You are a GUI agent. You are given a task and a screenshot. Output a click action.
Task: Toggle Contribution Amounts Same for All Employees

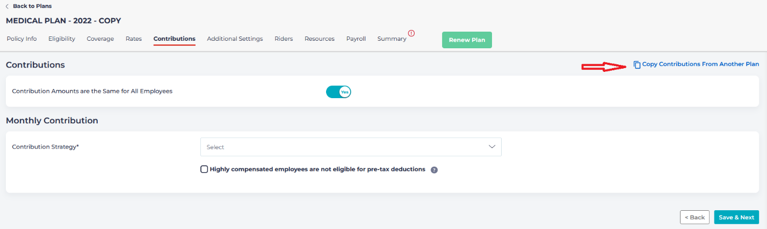click(338, 92)
